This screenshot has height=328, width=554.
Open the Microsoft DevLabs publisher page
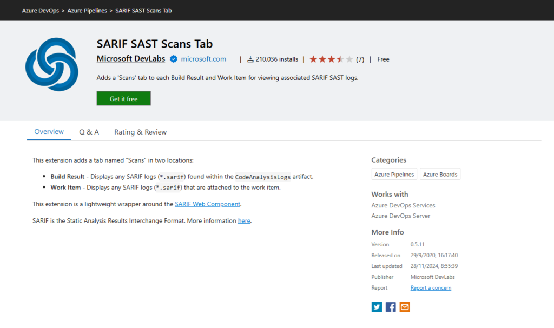pyautogui.click(x=130, y=59)
